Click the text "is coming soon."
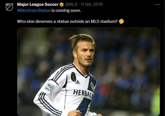This screenshot has width=165, height=116. click(66, 10)
